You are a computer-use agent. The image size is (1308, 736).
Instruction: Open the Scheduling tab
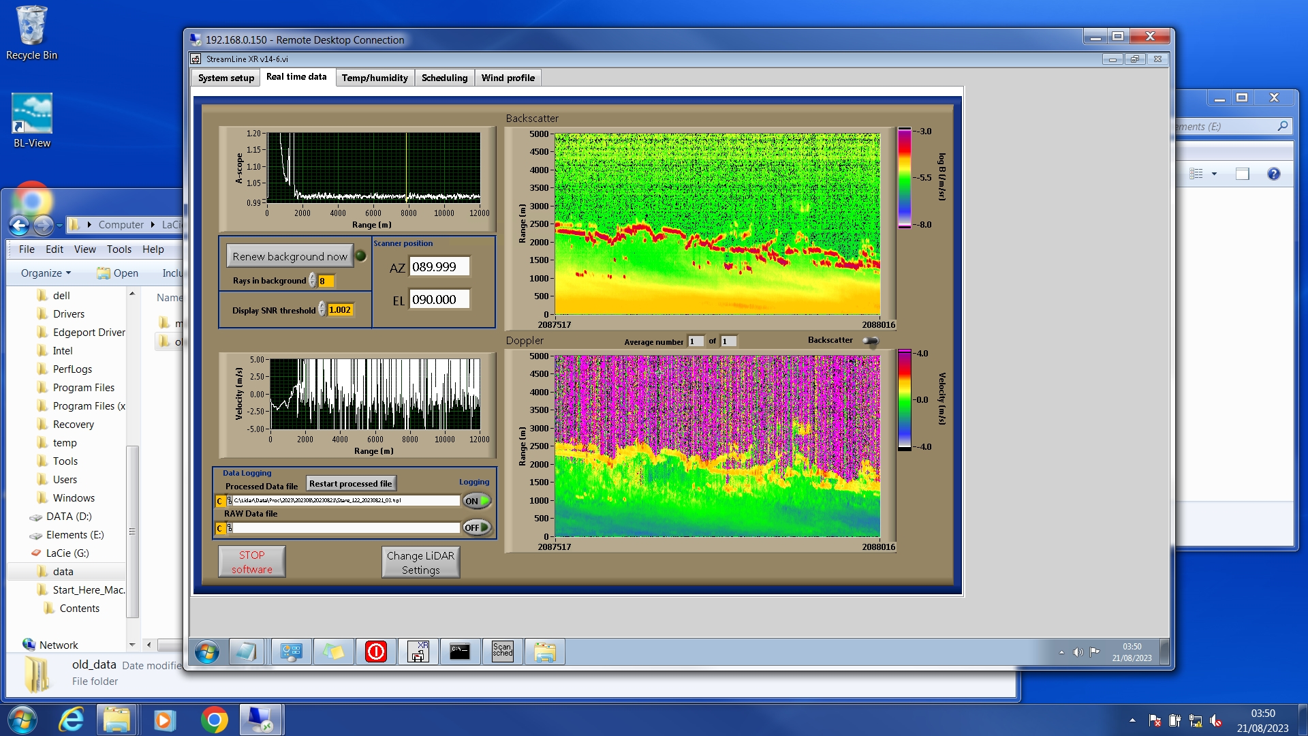pos(444,78)
